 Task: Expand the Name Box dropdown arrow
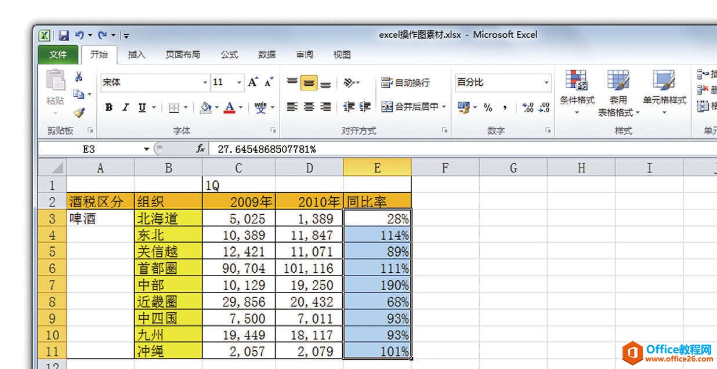[147, 149]
